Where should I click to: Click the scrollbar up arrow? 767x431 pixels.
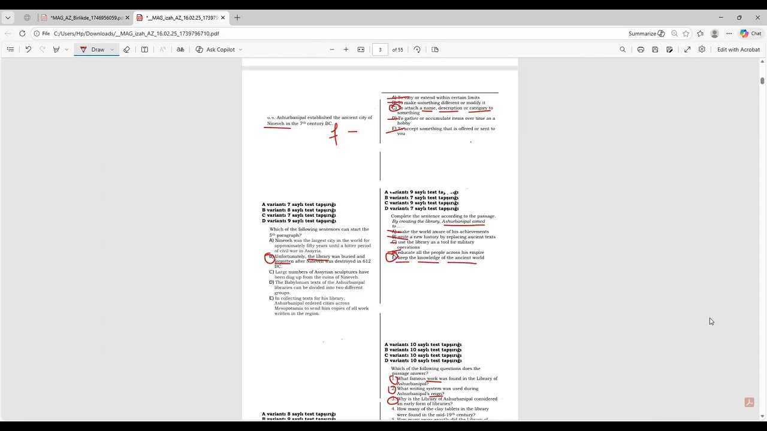(x=762, y=62)
